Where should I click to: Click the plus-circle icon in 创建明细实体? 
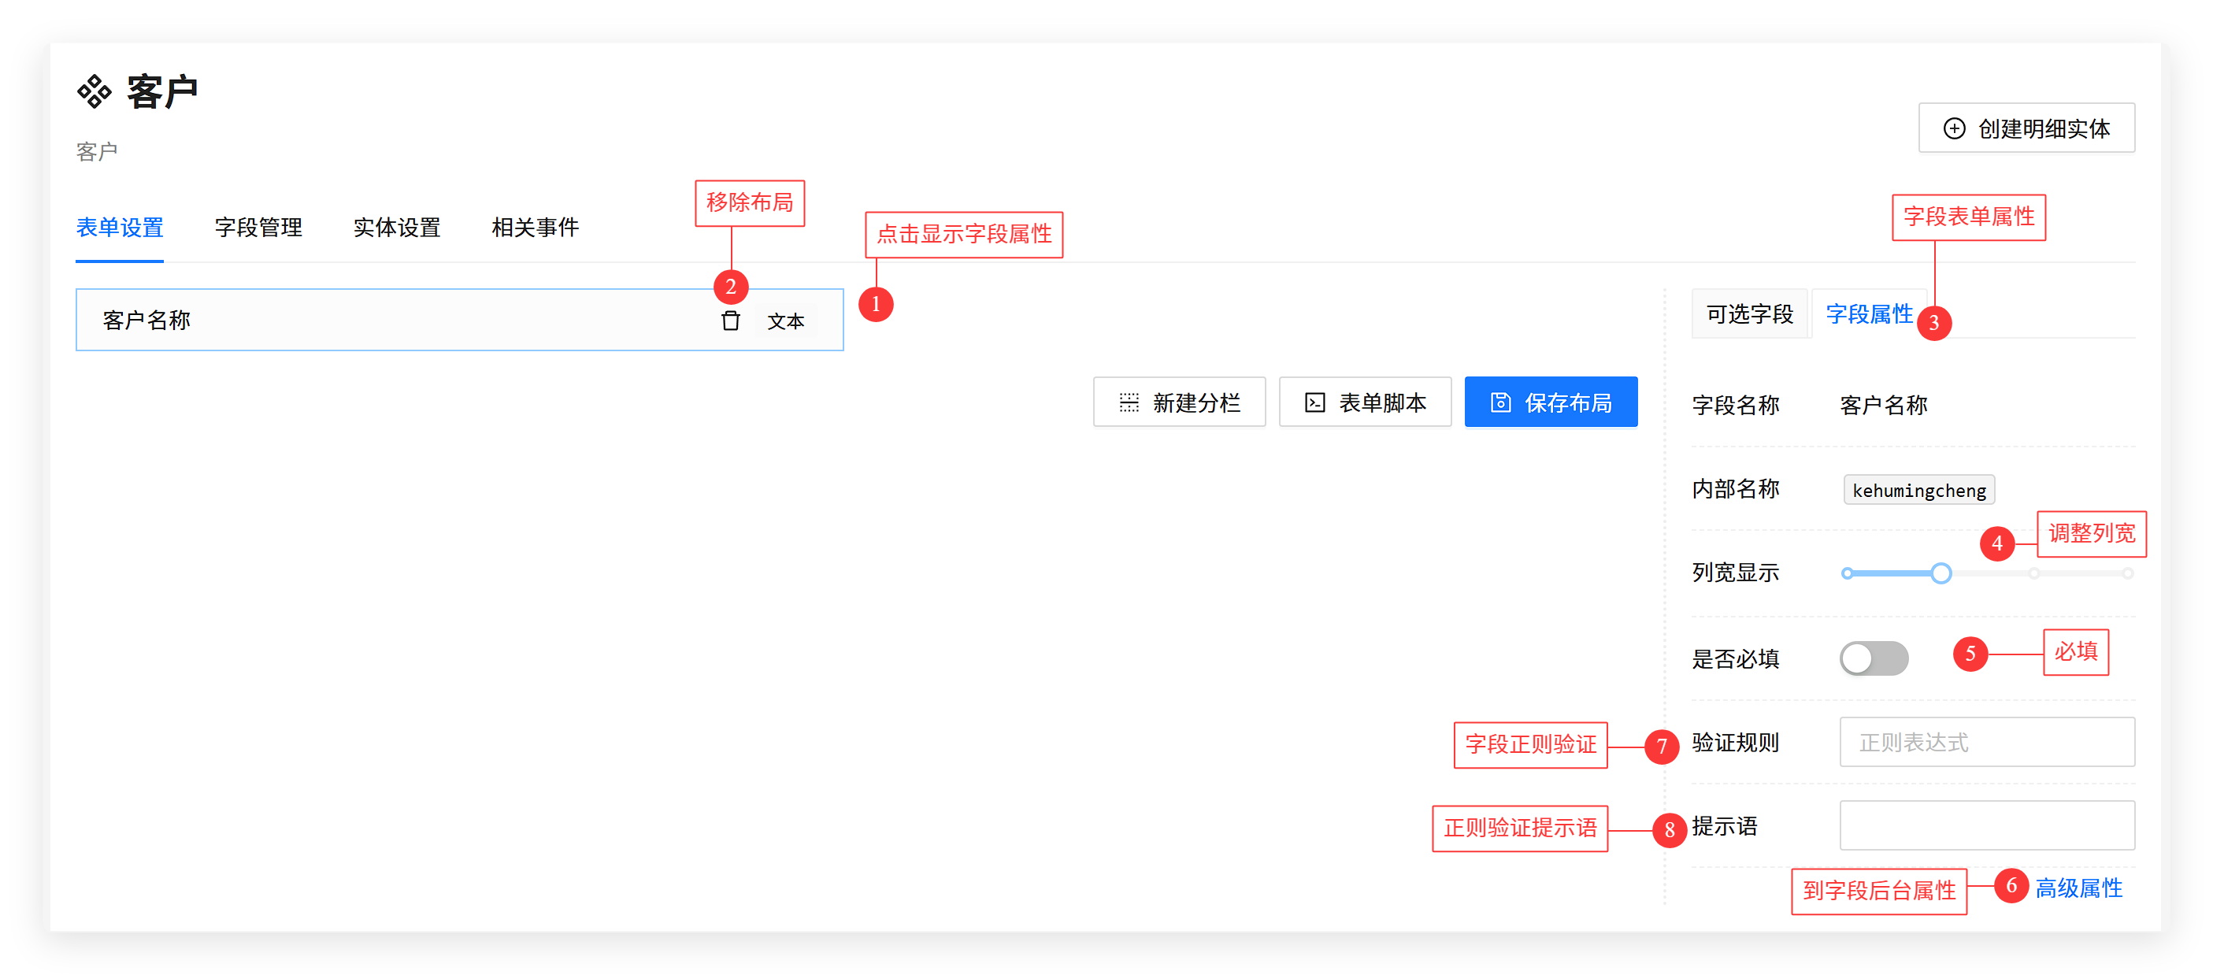[1954, 129]
